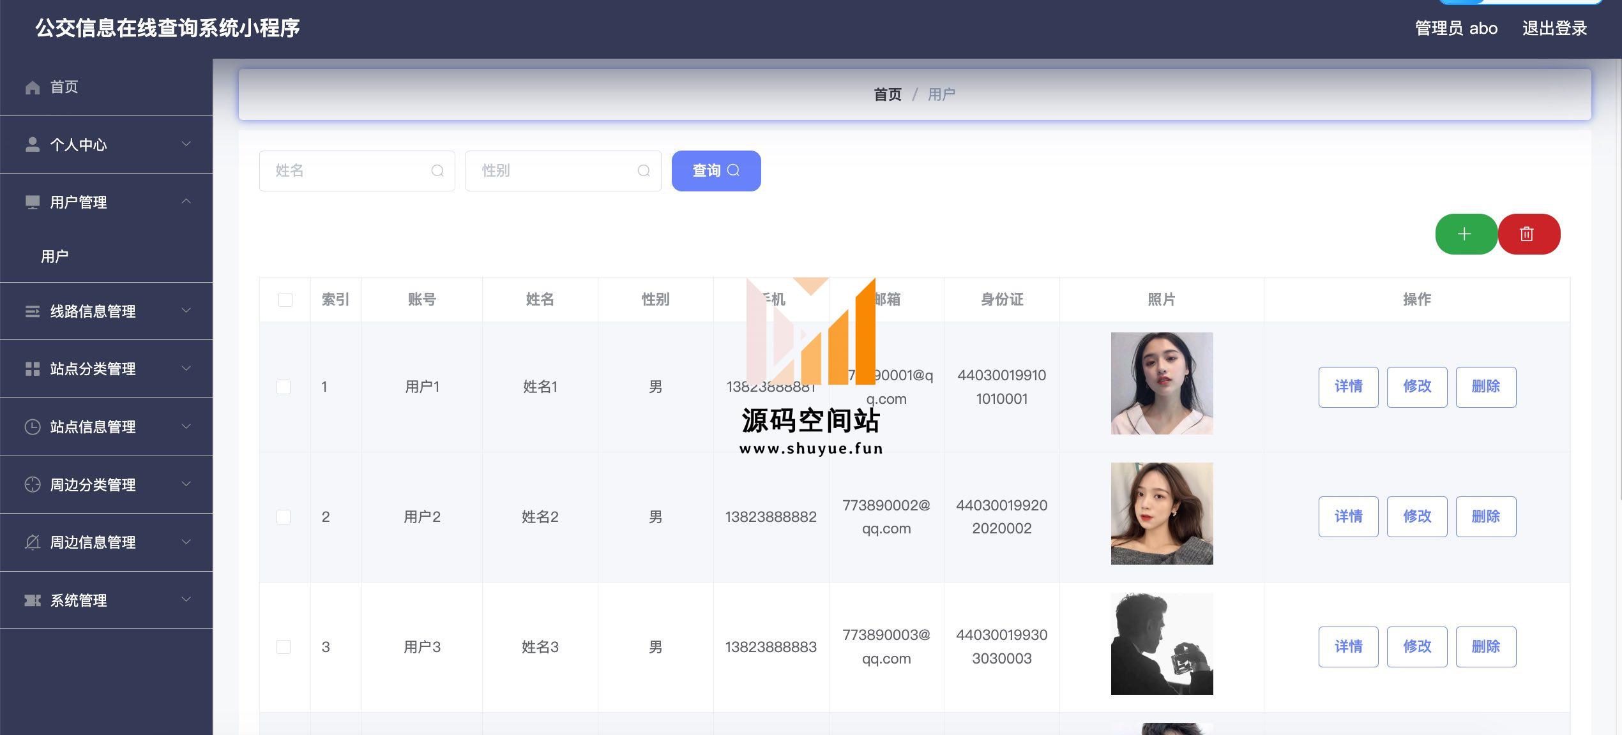Open the 系统管理 menu label
This screenshot has height=735, width=1622.
coord(79,600)
